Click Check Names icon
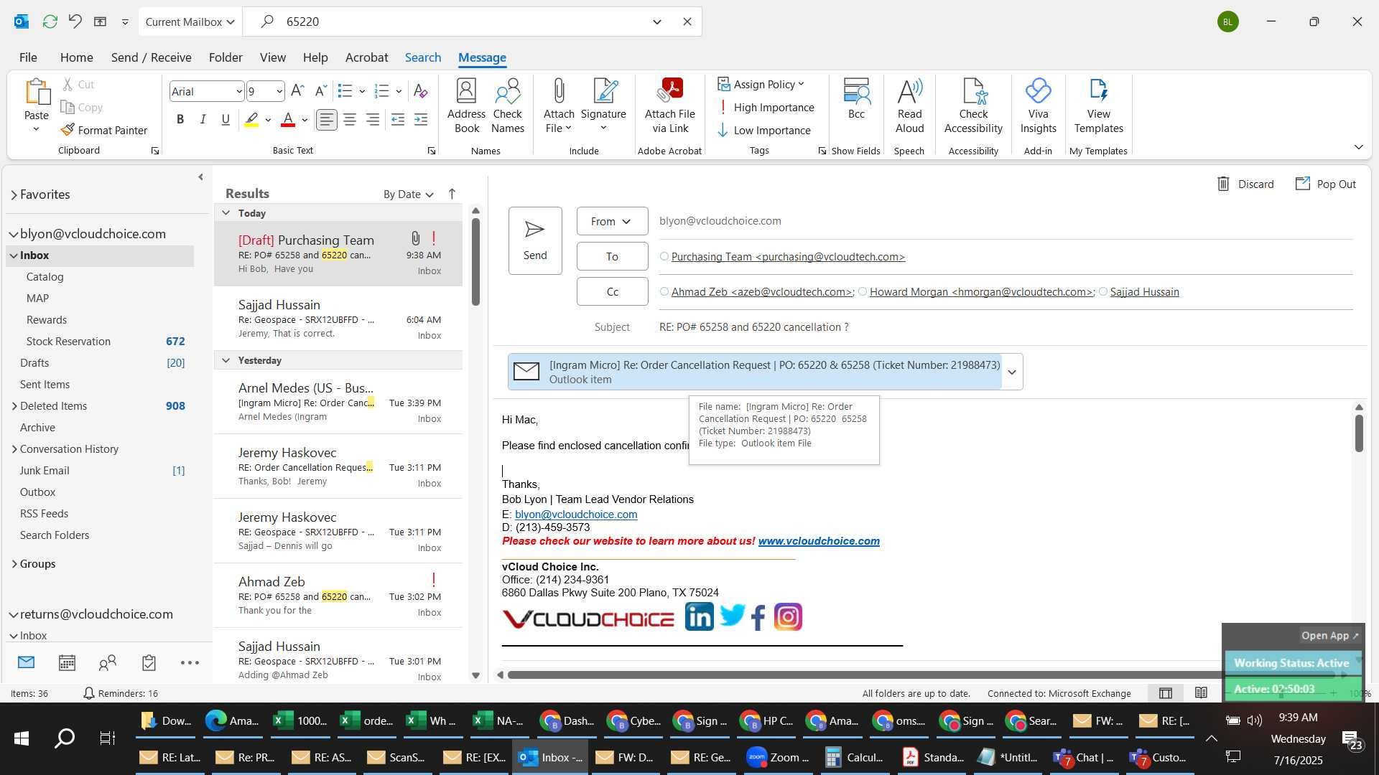This screenshot has width=1379, height=775. tap(508, 106)
